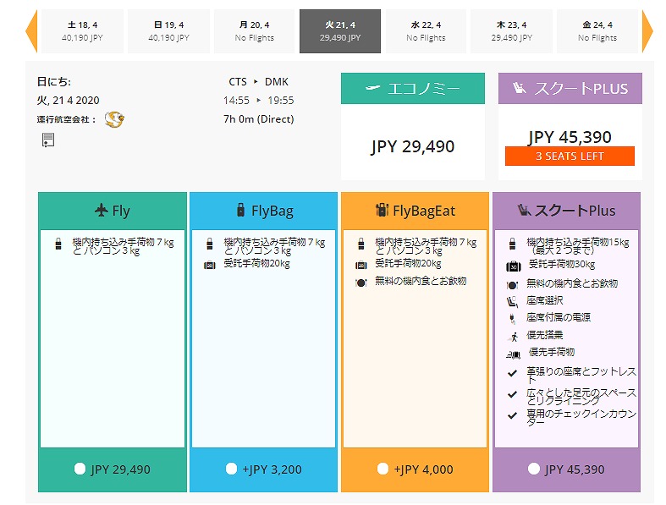Viewport: 666px width, 505px height.
Task: Select date tab 土 18, 4
Action: (x=82, y=31)
